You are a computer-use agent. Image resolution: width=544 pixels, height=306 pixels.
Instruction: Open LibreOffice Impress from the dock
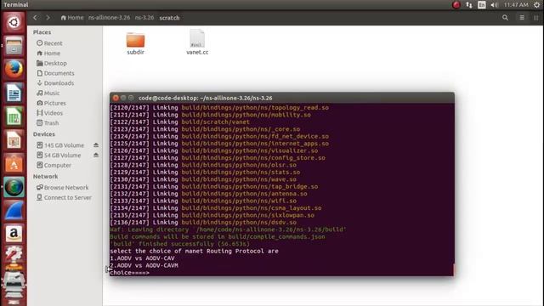tap(14, 140)
